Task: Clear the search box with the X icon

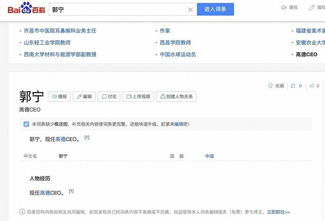Action: [x=190, y=10]
